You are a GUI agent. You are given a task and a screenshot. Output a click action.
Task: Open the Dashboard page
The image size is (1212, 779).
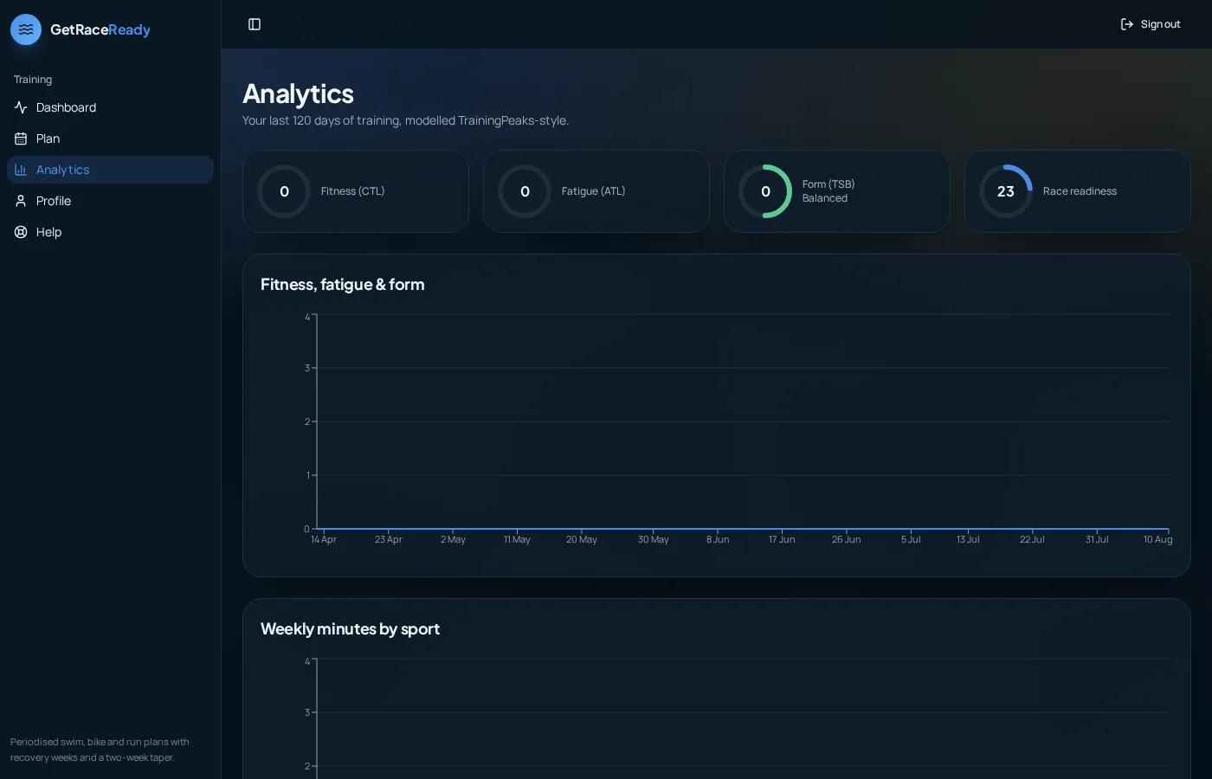click(110, 107)
